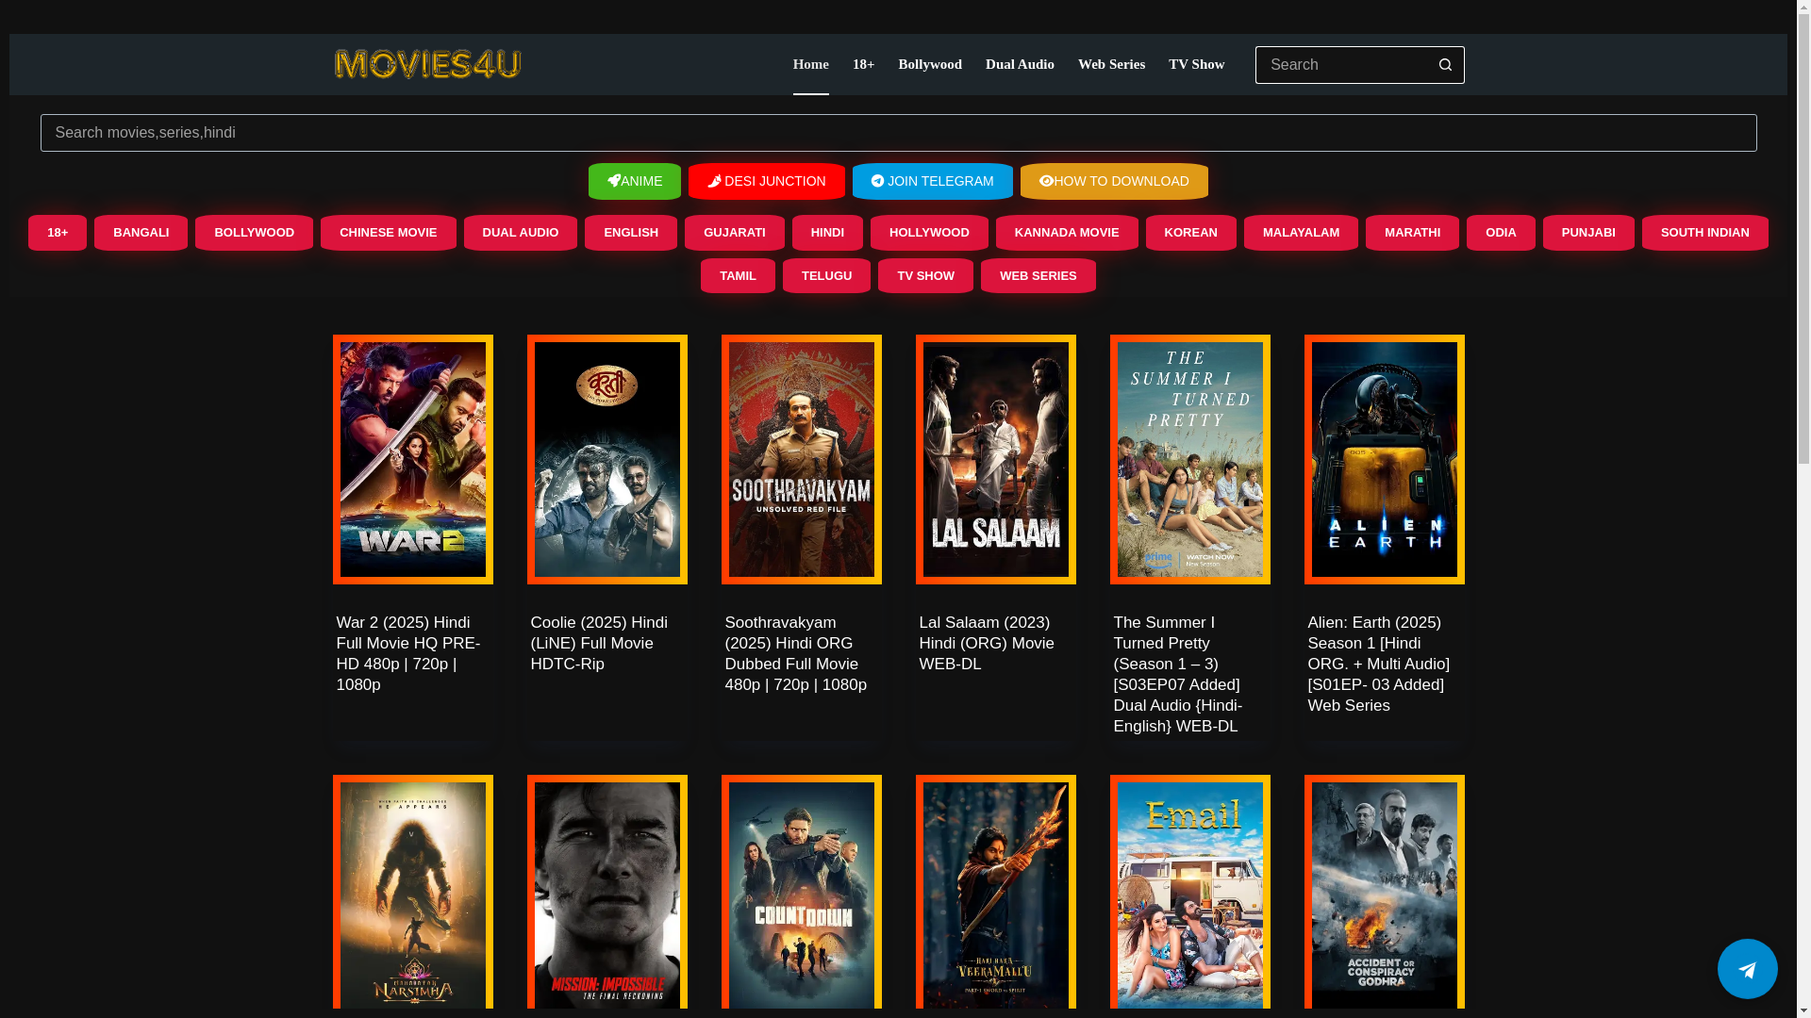Image resolution: width=1811 pixels, height=1018 pixels.
Task: Select the TV SHOW category tag
Action: tap(925, 276)
